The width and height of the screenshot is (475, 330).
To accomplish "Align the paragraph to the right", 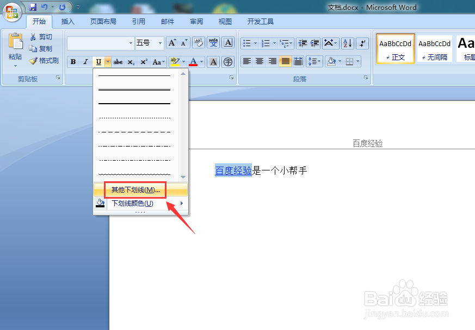I will (273, 61).
